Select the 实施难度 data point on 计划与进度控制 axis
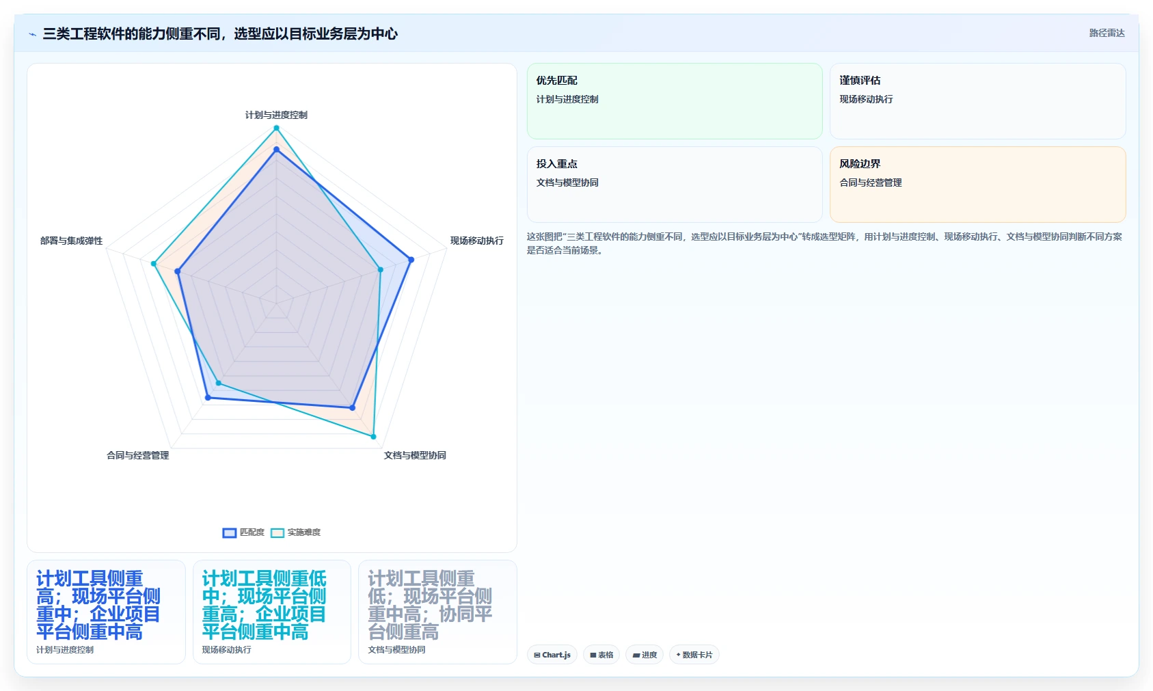This screenshot has height=691, width=1153. (276, 128)
